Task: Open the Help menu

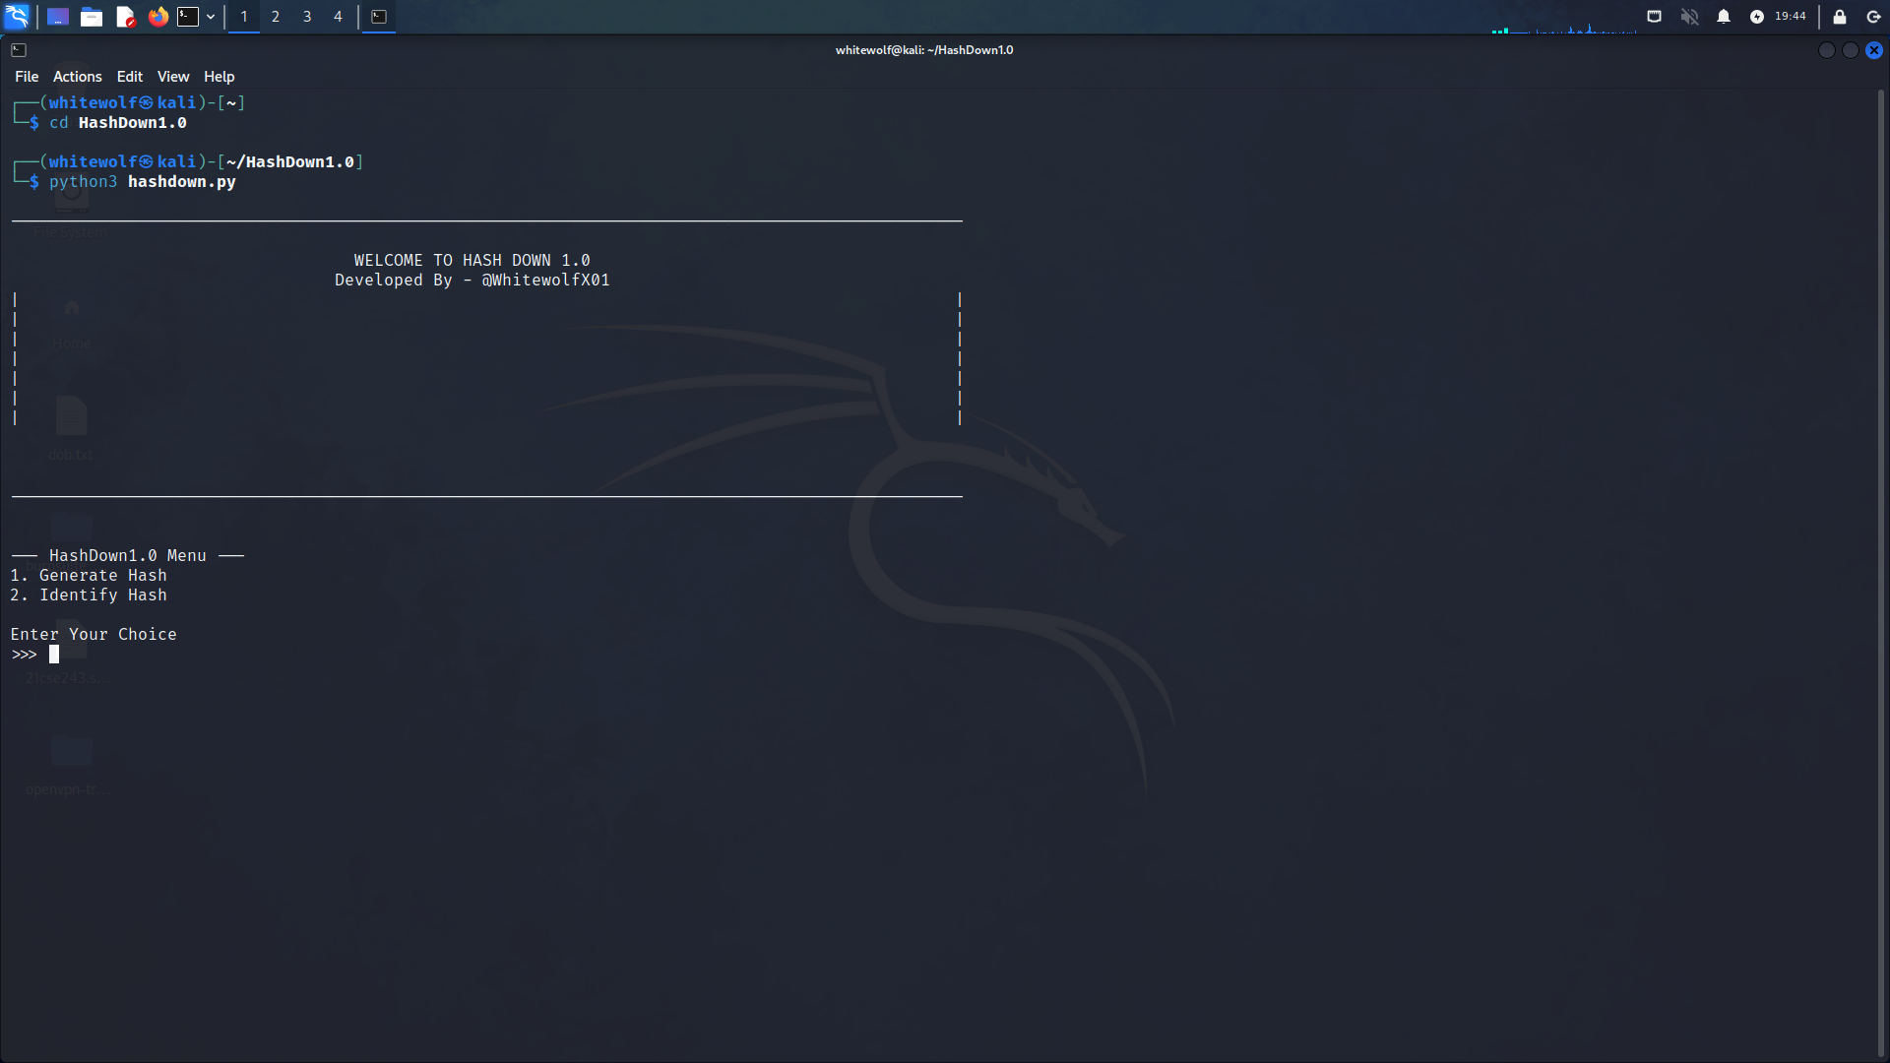Action: click(x=220, y=77)
